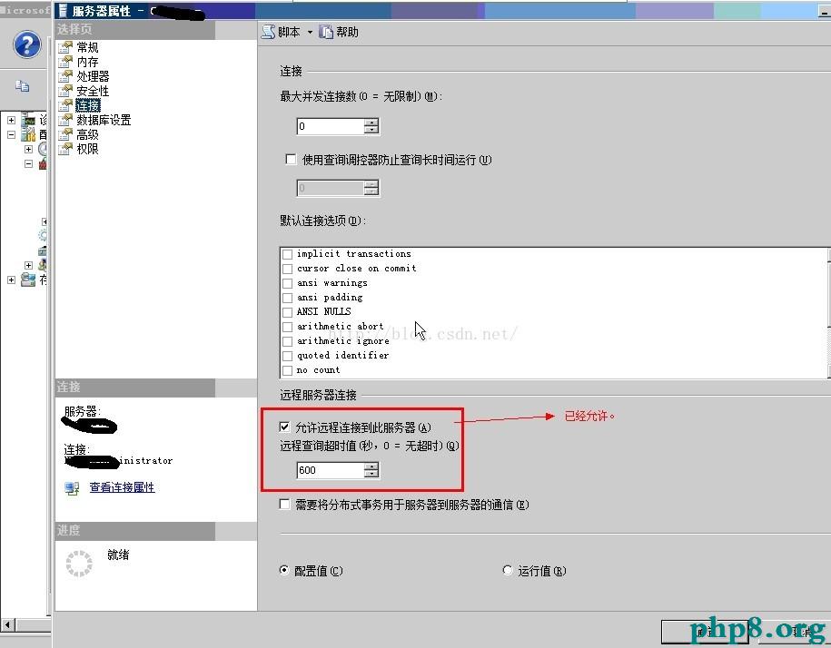This screenshot has height=648, width=831.
Task: Open the 处理器 page
Action: click(93, 76)
